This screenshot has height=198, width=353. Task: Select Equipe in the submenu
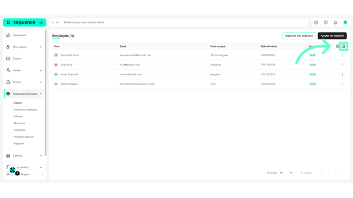coord(17,103)
